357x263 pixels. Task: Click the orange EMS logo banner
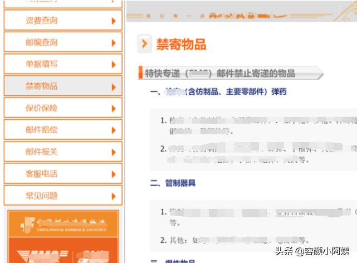tap(63, 251)
